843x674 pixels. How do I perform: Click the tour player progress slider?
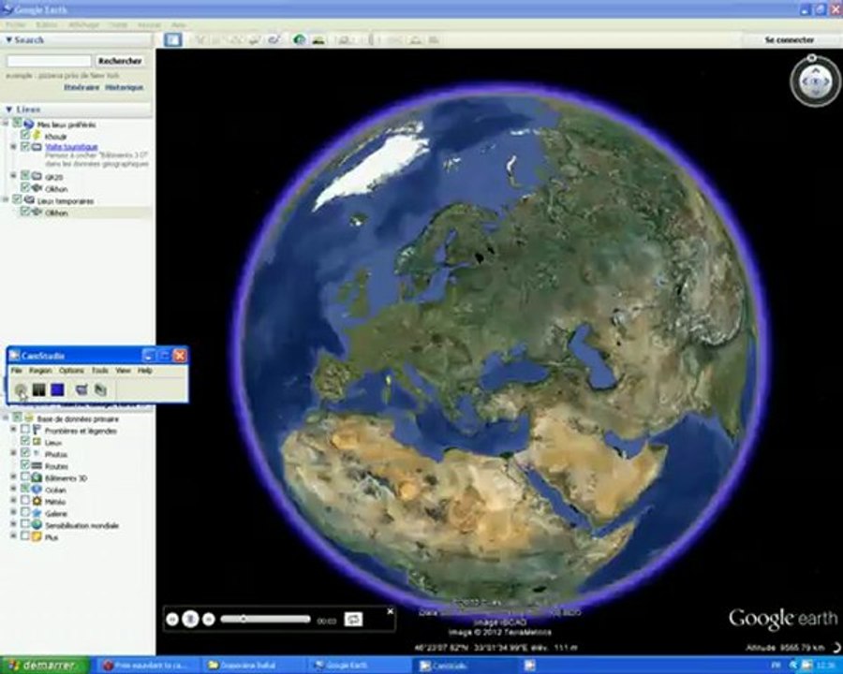[266, 619]
